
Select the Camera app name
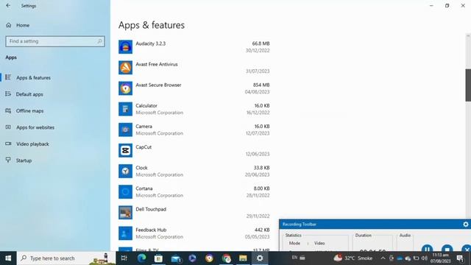point(144,127)
